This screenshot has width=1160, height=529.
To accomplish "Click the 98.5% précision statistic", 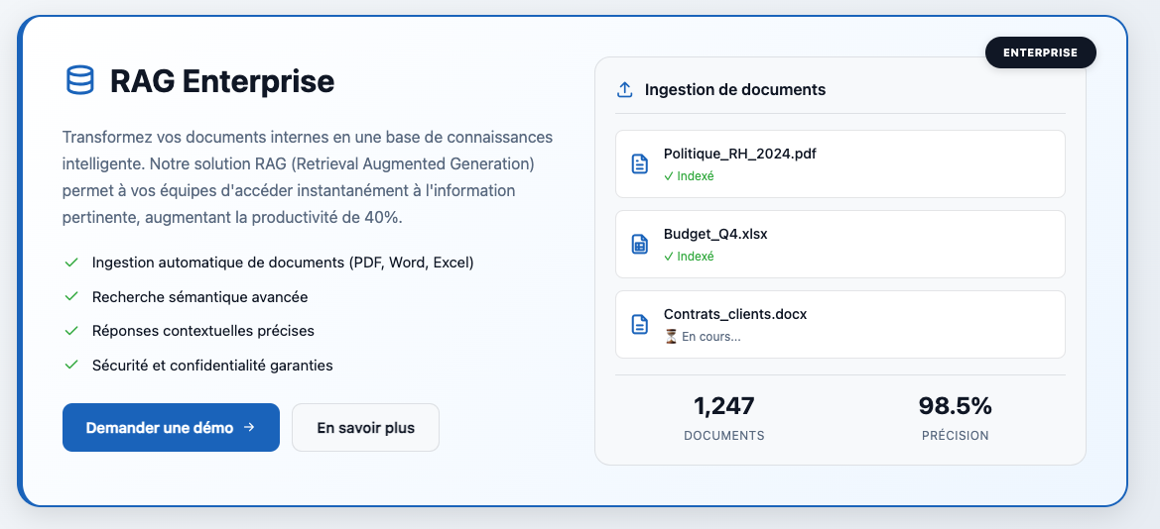I will (955, 418).
